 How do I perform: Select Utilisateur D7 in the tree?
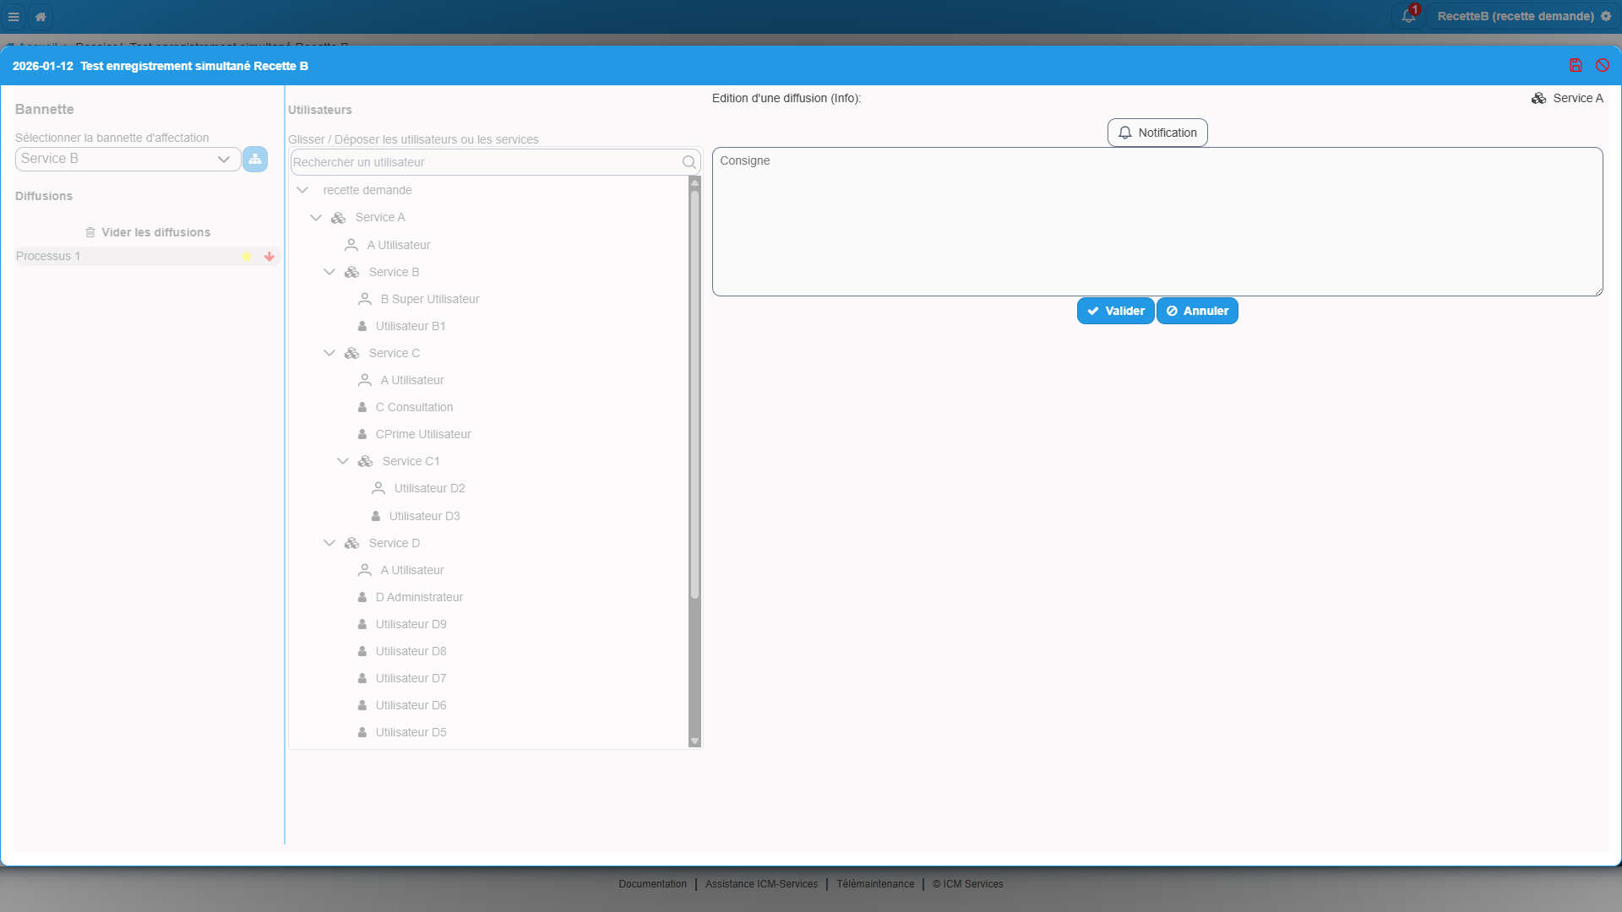click(411, 678)
